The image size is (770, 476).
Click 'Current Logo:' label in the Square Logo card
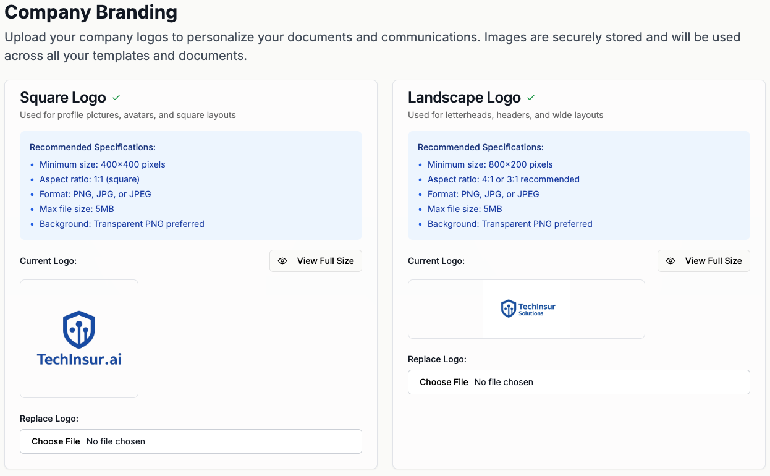click(x=48, y=261)
